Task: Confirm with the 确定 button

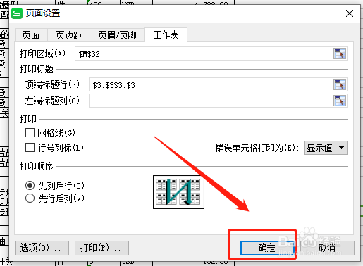Action: coord(267,248)
